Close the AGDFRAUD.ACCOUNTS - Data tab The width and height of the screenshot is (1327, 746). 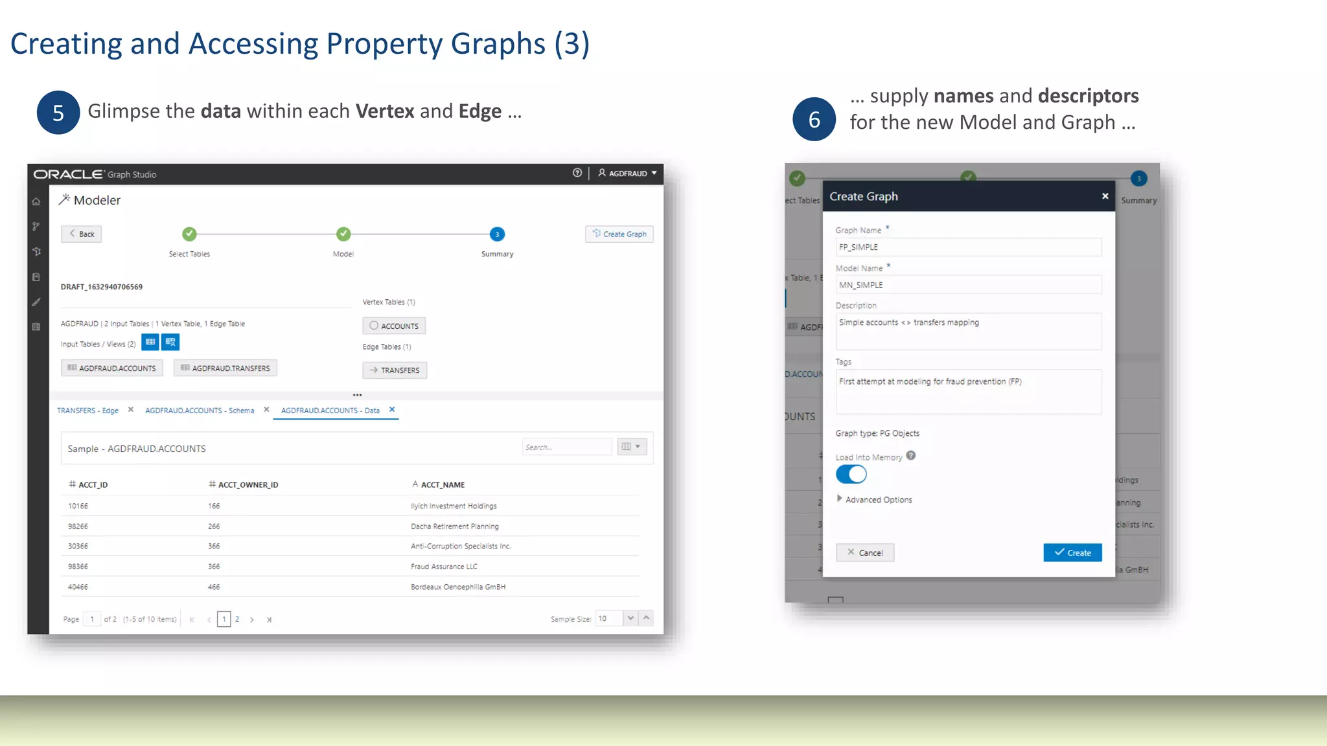pos(392,410)
